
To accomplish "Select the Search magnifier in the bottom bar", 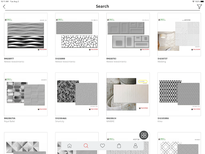I will click(x=86, y=146).
